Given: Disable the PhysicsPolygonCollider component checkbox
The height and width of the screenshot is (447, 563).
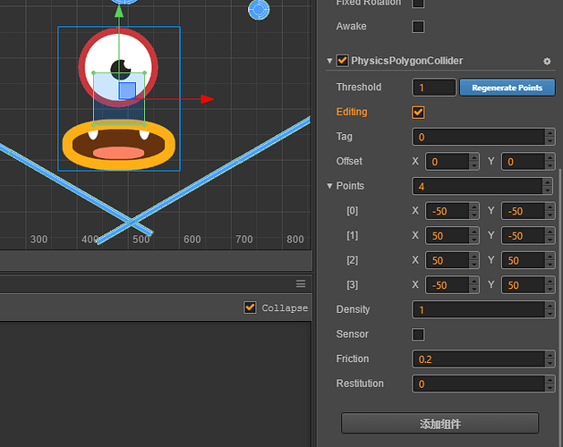Looking at the screenshot, I should (342, 61).
